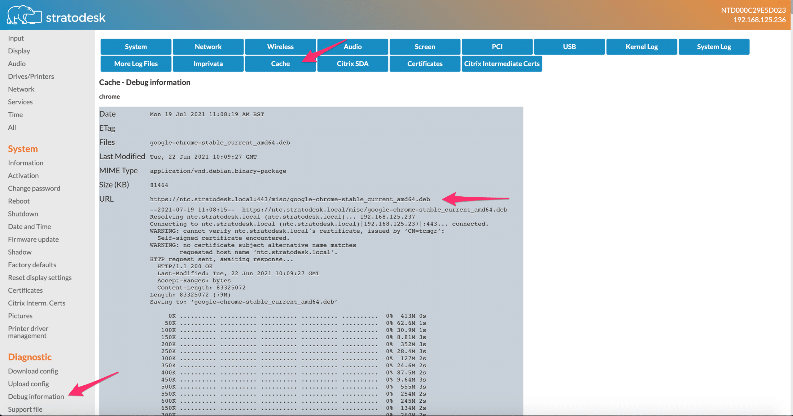
Task: Click the Size value 81464
Action: (x=159, y=185)
